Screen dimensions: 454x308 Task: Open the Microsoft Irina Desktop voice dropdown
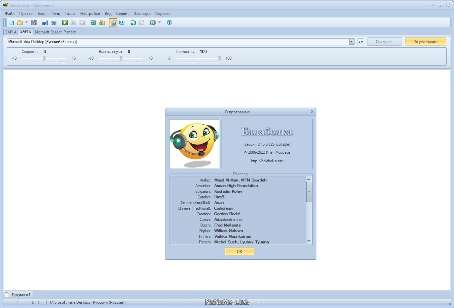(x=181, y=42)
